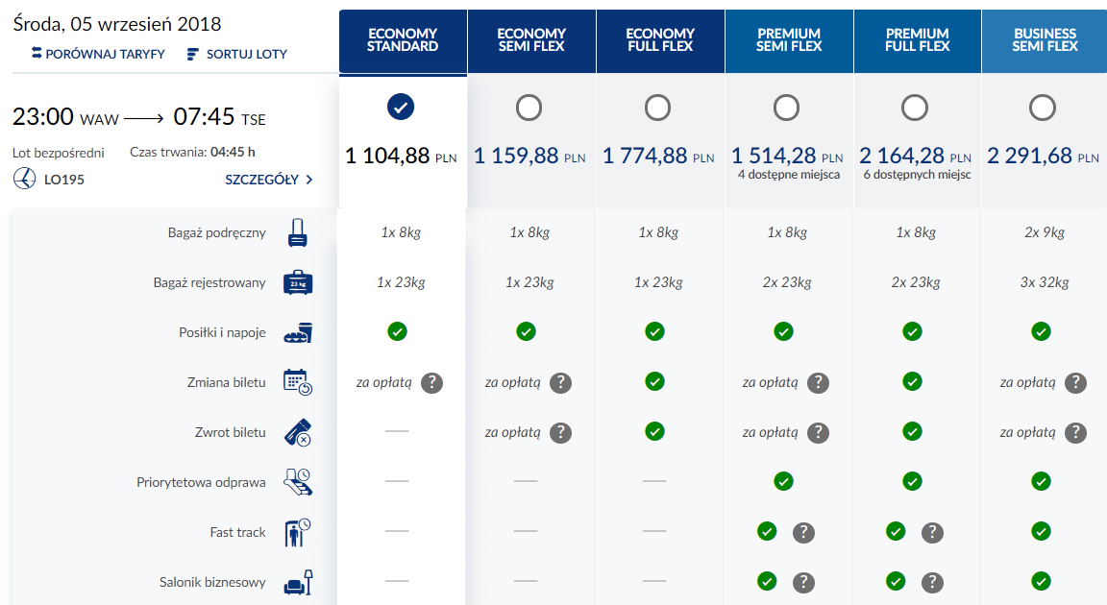
Task: Click the business lounge icon
Action: [298, 582]
